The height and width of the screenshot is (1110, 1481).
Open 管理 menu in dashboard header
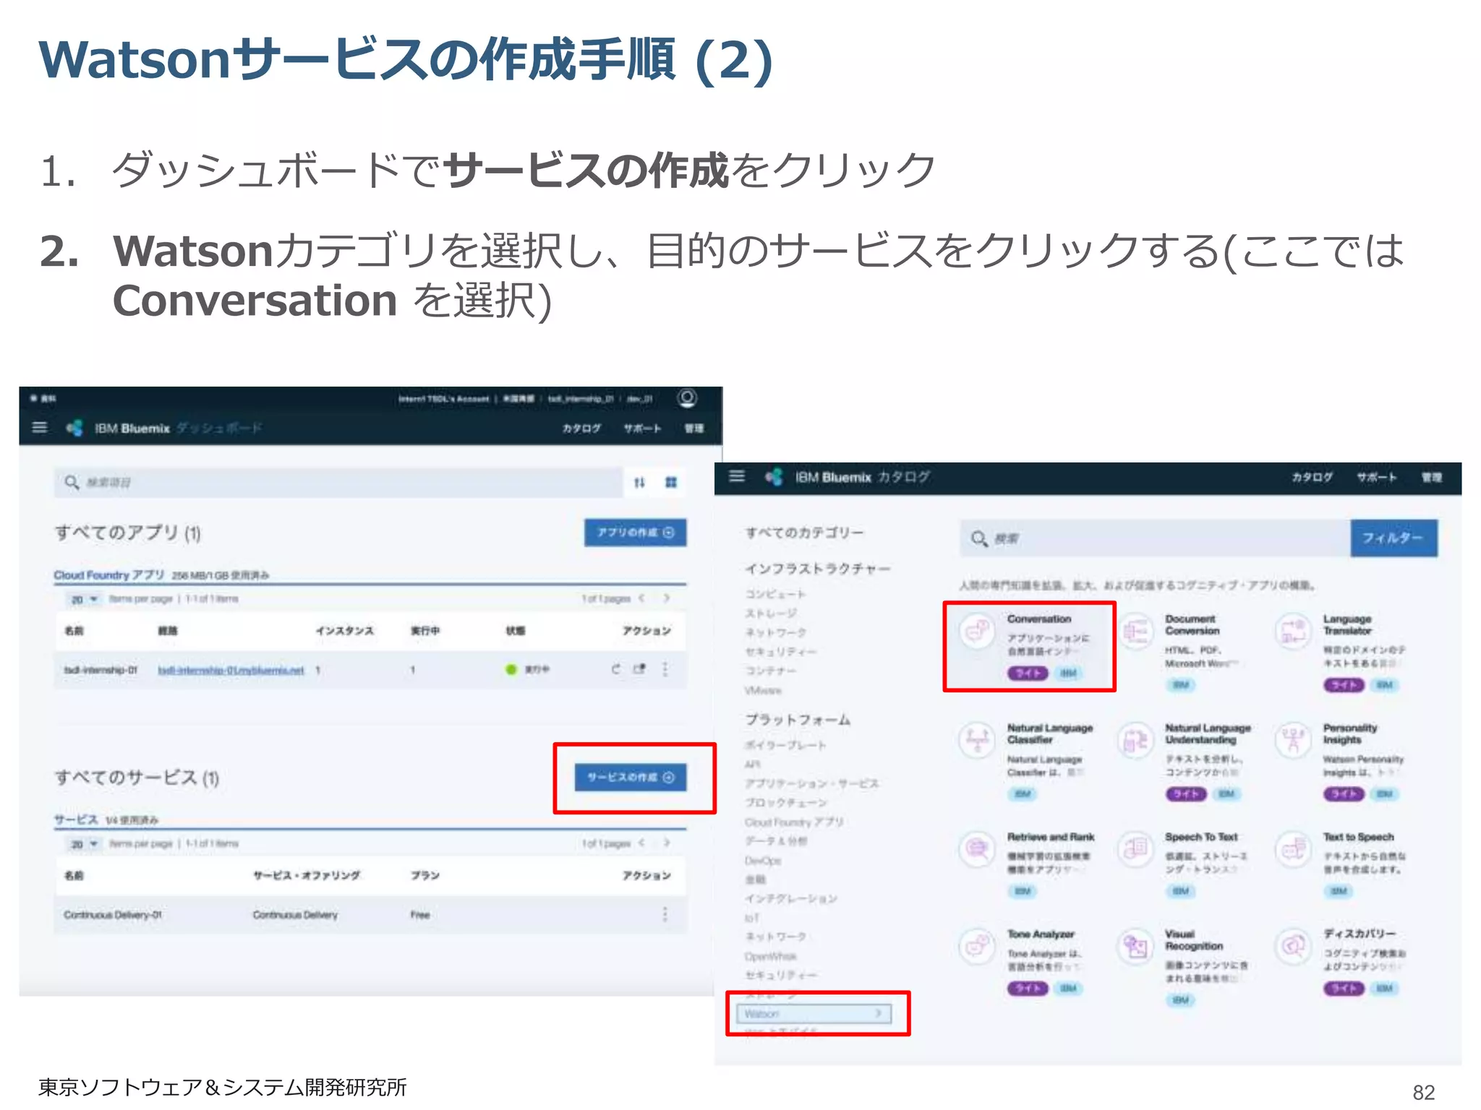tap(694, 428)
